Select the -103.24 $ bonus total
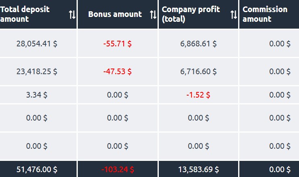Image resolution: width=299 pixels, height=177 pixels. click(118, 169)
